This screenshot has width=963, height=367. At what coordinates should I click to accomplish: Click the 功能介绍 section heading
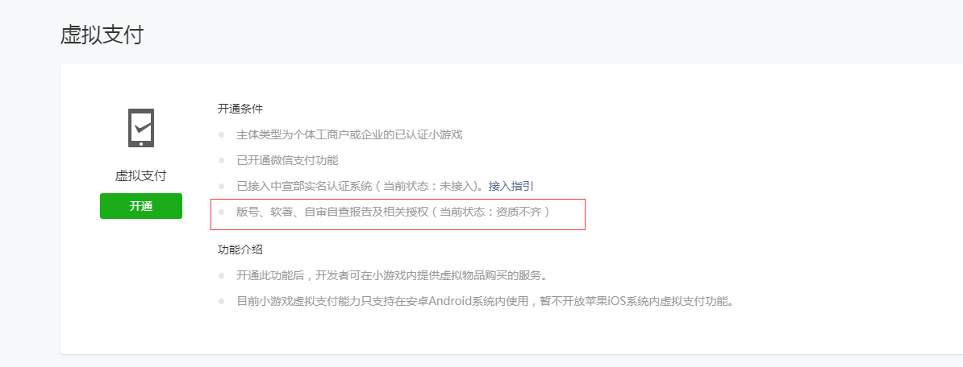point(240,250)
